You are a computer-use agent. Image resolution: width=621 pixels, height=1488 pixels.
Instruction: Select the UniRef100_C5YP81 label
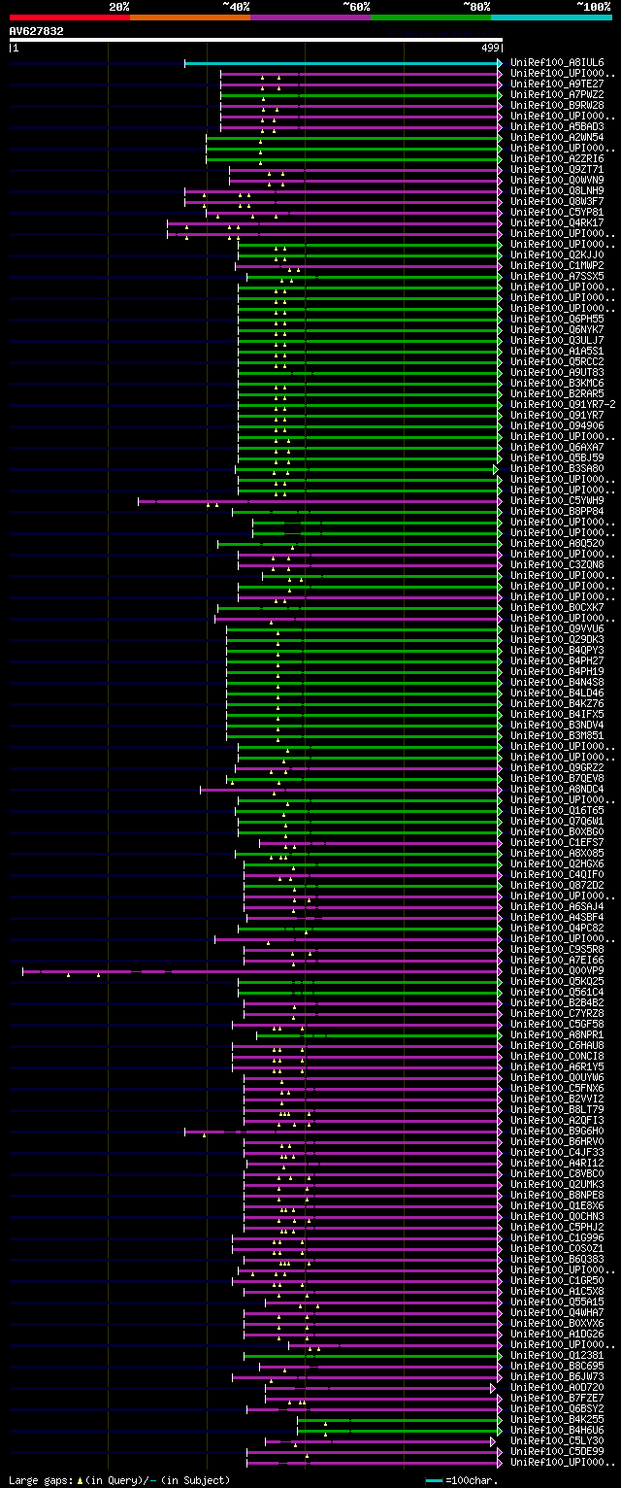click(557, 213)
